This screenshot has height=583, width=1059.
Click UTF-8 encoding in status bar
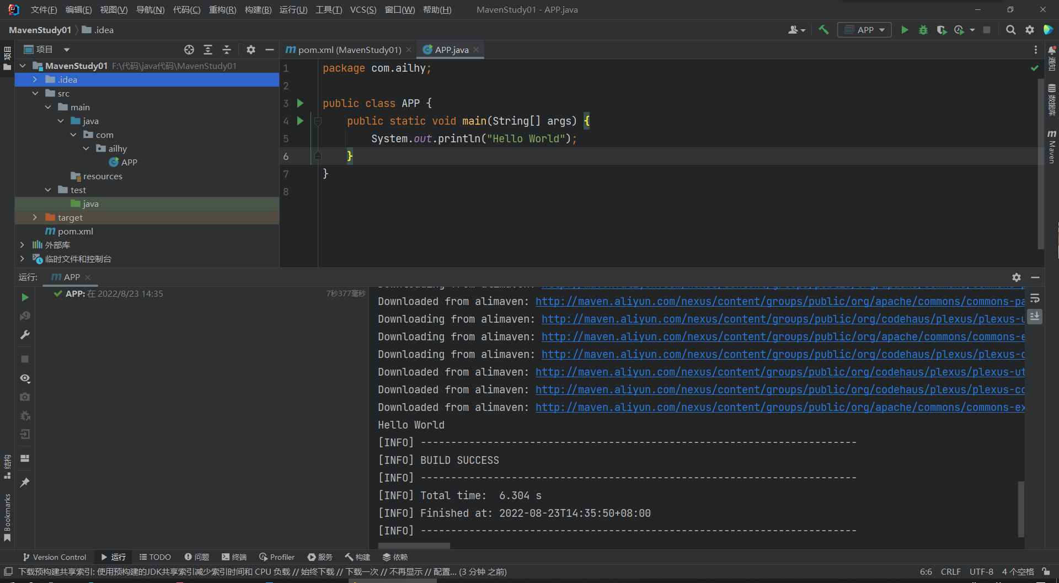981,571
